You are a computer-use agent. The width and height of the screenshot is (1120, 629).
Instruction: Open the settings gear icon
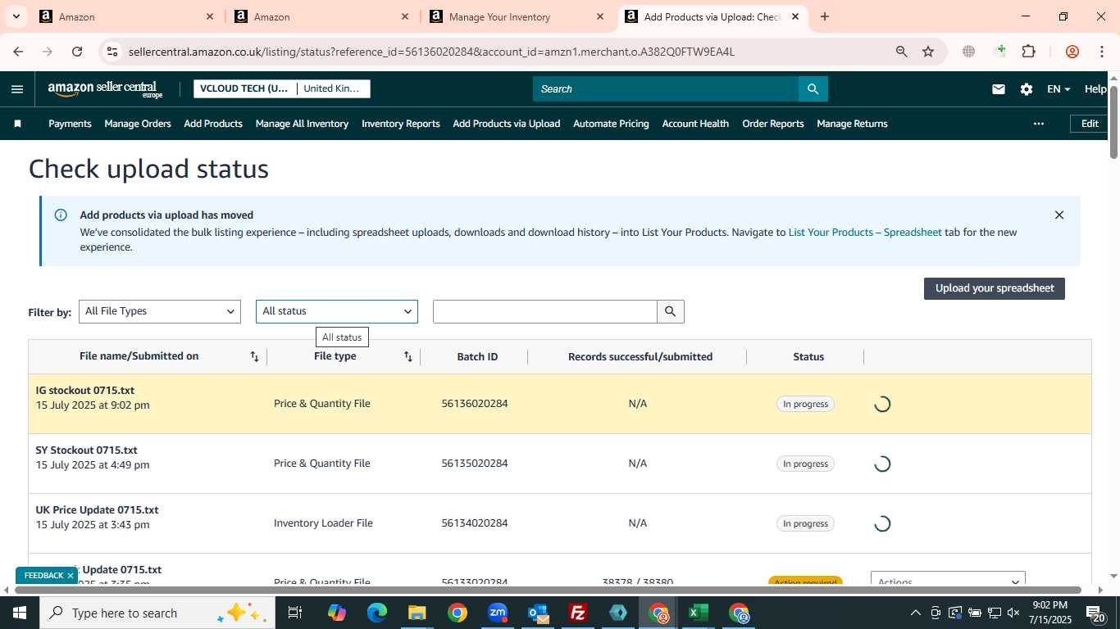[1026, 89]
